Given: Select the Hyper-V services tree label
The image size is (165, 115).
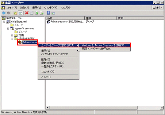Looking at the screenshot, I should pyautogui.click(x=24, y=28).
